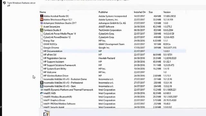Click publisher AVAST Software
Screen dimensions: 206x116
pyautogui.click(x=106, y=26)
